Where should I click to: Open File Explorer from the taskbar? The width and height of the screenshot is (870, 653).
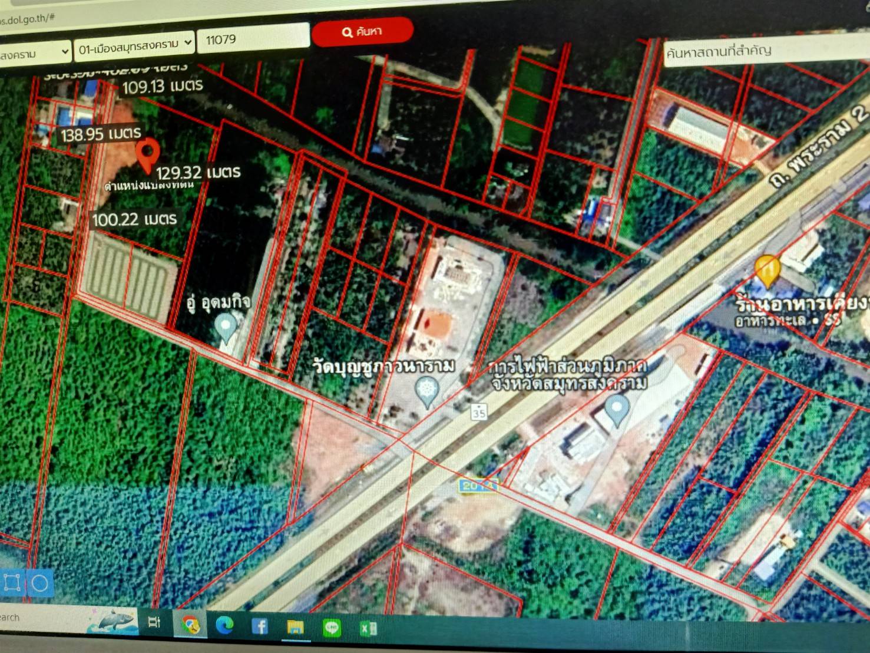pos(295,627)
